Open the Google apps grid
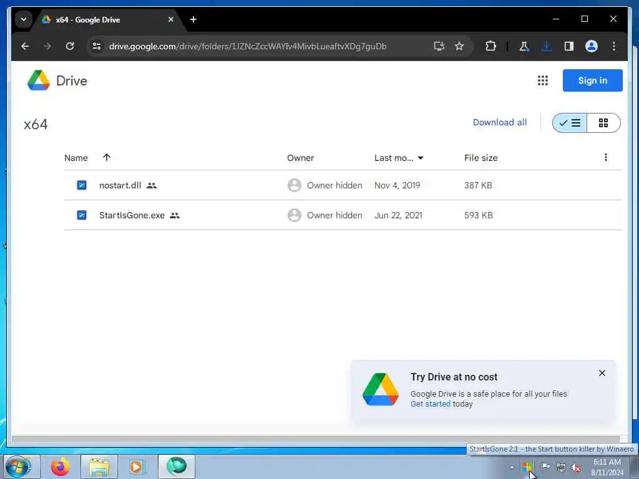 pos(542,80)
